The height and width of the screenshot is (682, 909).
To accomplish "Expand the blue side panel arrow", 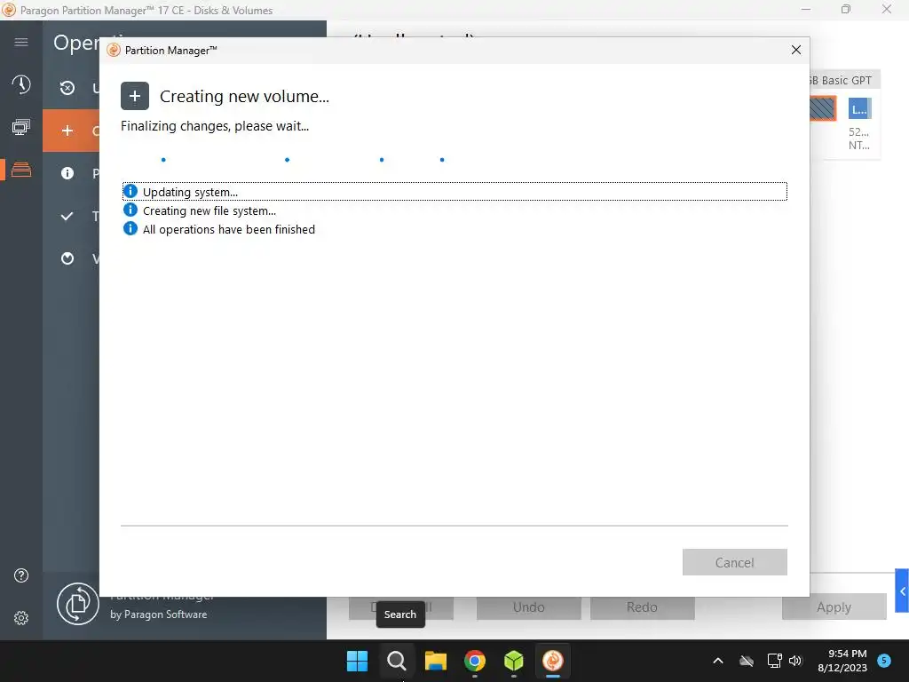I will 902,591.
